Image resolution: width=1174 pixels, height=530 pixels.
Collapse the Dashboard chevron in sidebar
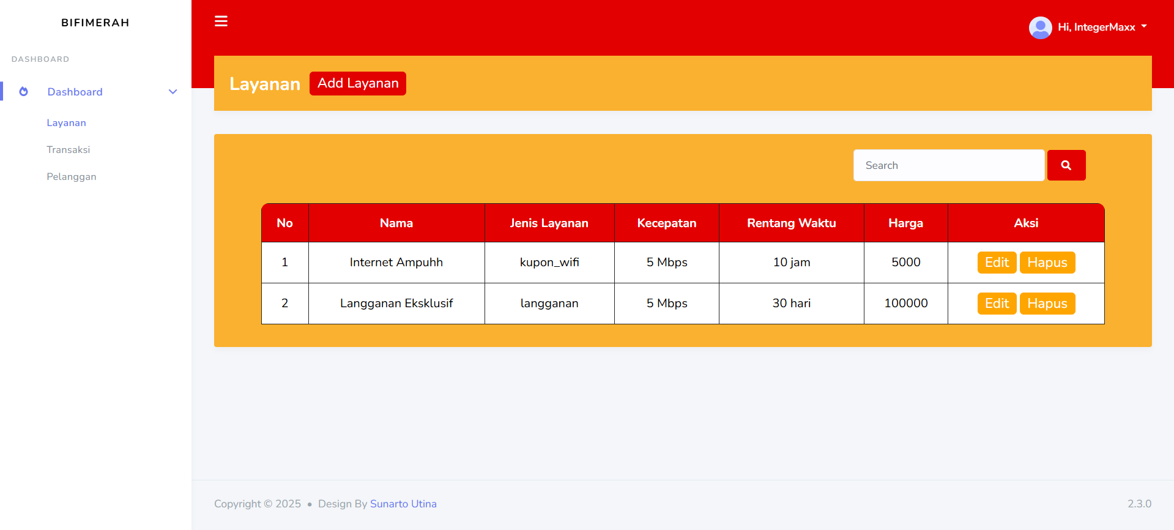point(173,92)
